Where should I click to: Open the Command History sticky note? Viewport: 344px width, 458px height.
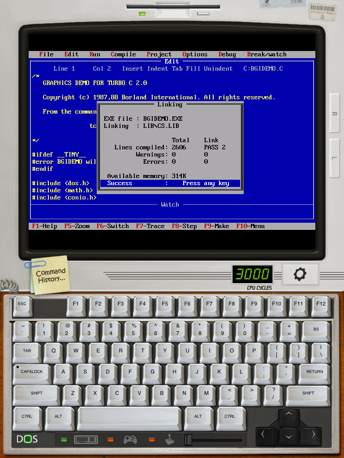(x=50, y=275)
